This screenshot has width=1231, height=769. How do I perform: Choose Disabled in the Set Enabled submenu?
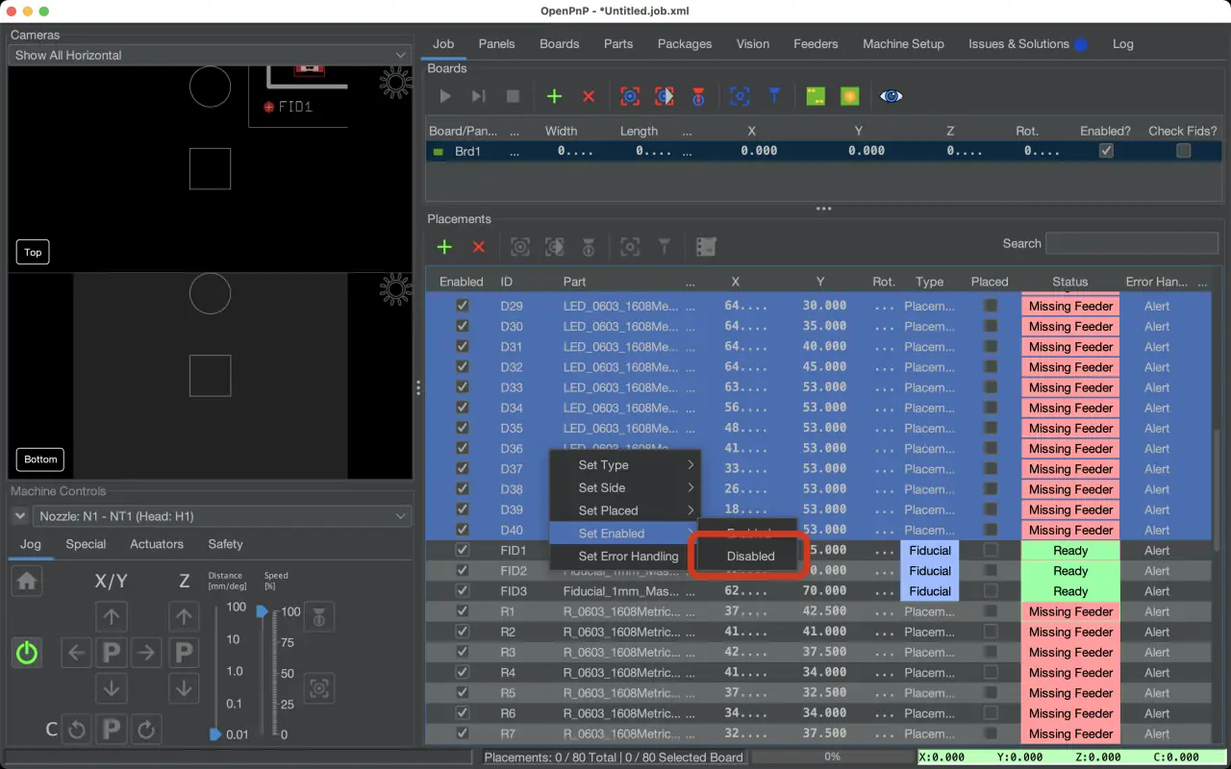pos(750,556)
